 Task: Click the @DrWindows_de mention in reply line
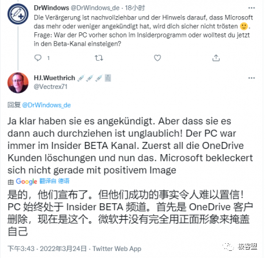tap(46, 105)
